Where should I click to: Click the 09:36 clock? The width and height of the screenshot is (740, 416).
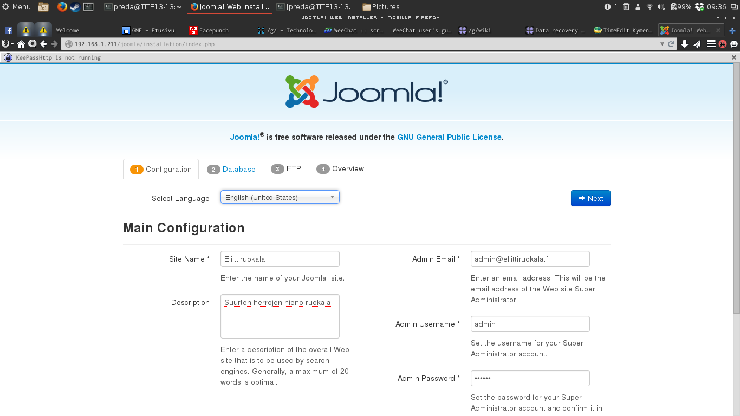(716, 7)
